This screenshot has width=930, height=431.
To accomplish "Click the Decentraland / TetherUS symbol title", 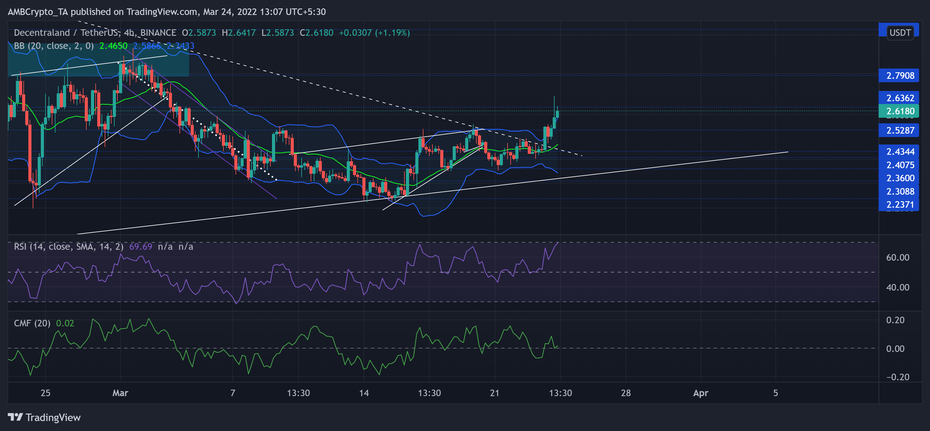I will click(67, 33).
